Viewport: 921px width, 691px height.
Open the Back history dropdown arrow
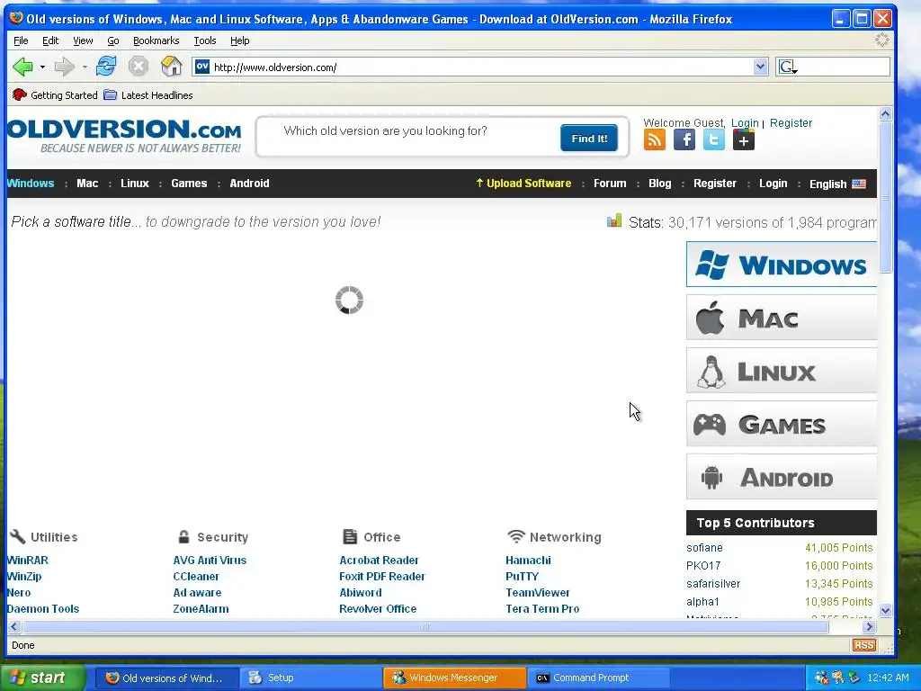pyautogui.click(x=42, y=67)
